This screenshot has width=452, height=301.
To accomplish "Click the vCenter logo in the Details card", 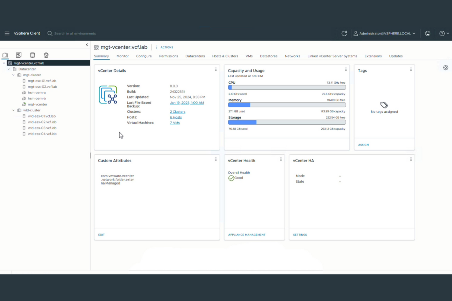I will point(108,95).
